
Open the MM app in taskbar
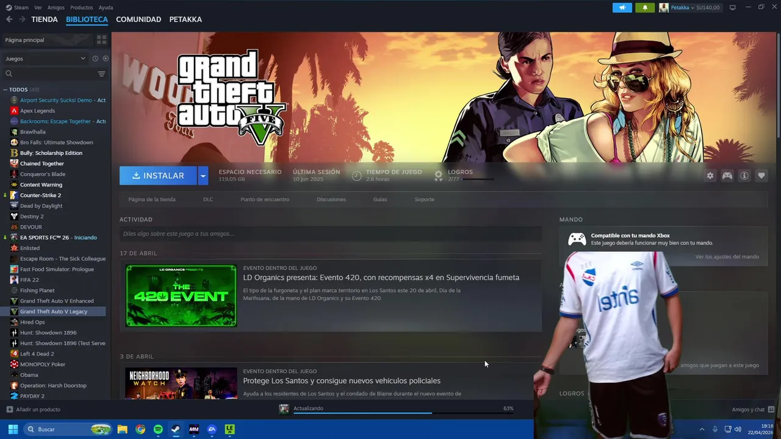click(194, 429)
